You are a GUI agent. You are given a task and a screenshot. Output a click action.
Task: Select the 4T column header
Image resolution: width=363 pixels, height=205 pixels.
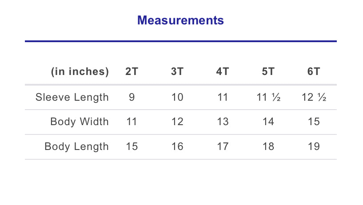[x=223, y=72]
